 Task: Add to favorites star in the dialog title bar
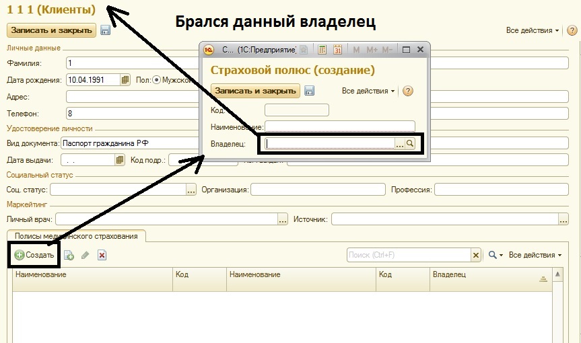pos(304,50)
